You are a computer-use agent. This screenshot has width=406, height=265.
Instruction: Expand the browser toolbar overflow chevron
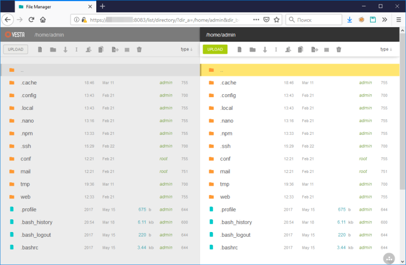[x=385, y=20]
